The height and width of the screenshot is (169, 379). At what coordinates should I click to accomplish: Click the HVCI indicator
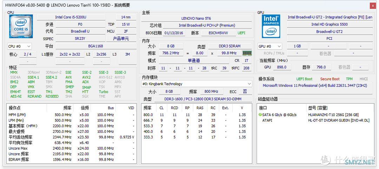[x=364, y=79]
